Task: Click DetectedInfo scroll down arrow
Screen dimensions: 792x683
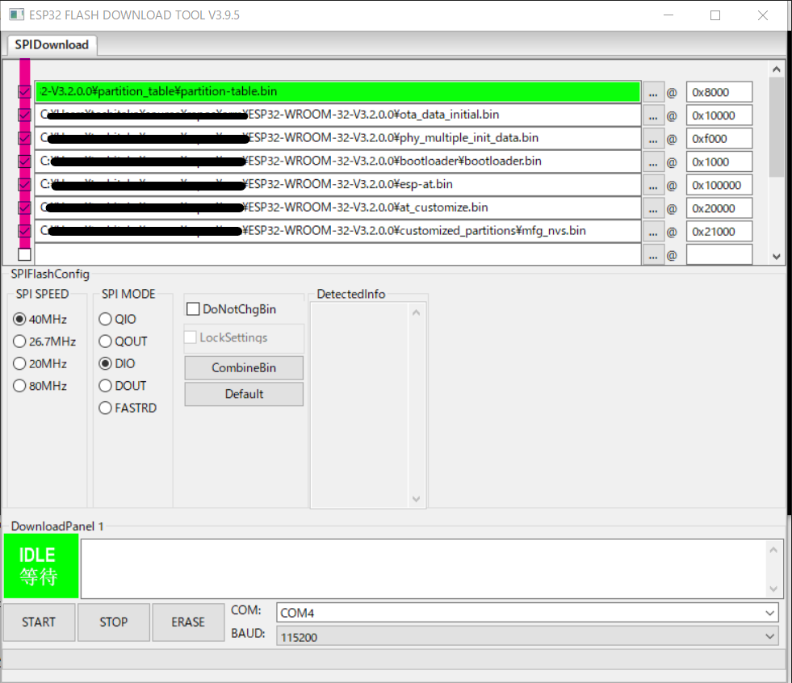Action: tap(417, 499)
